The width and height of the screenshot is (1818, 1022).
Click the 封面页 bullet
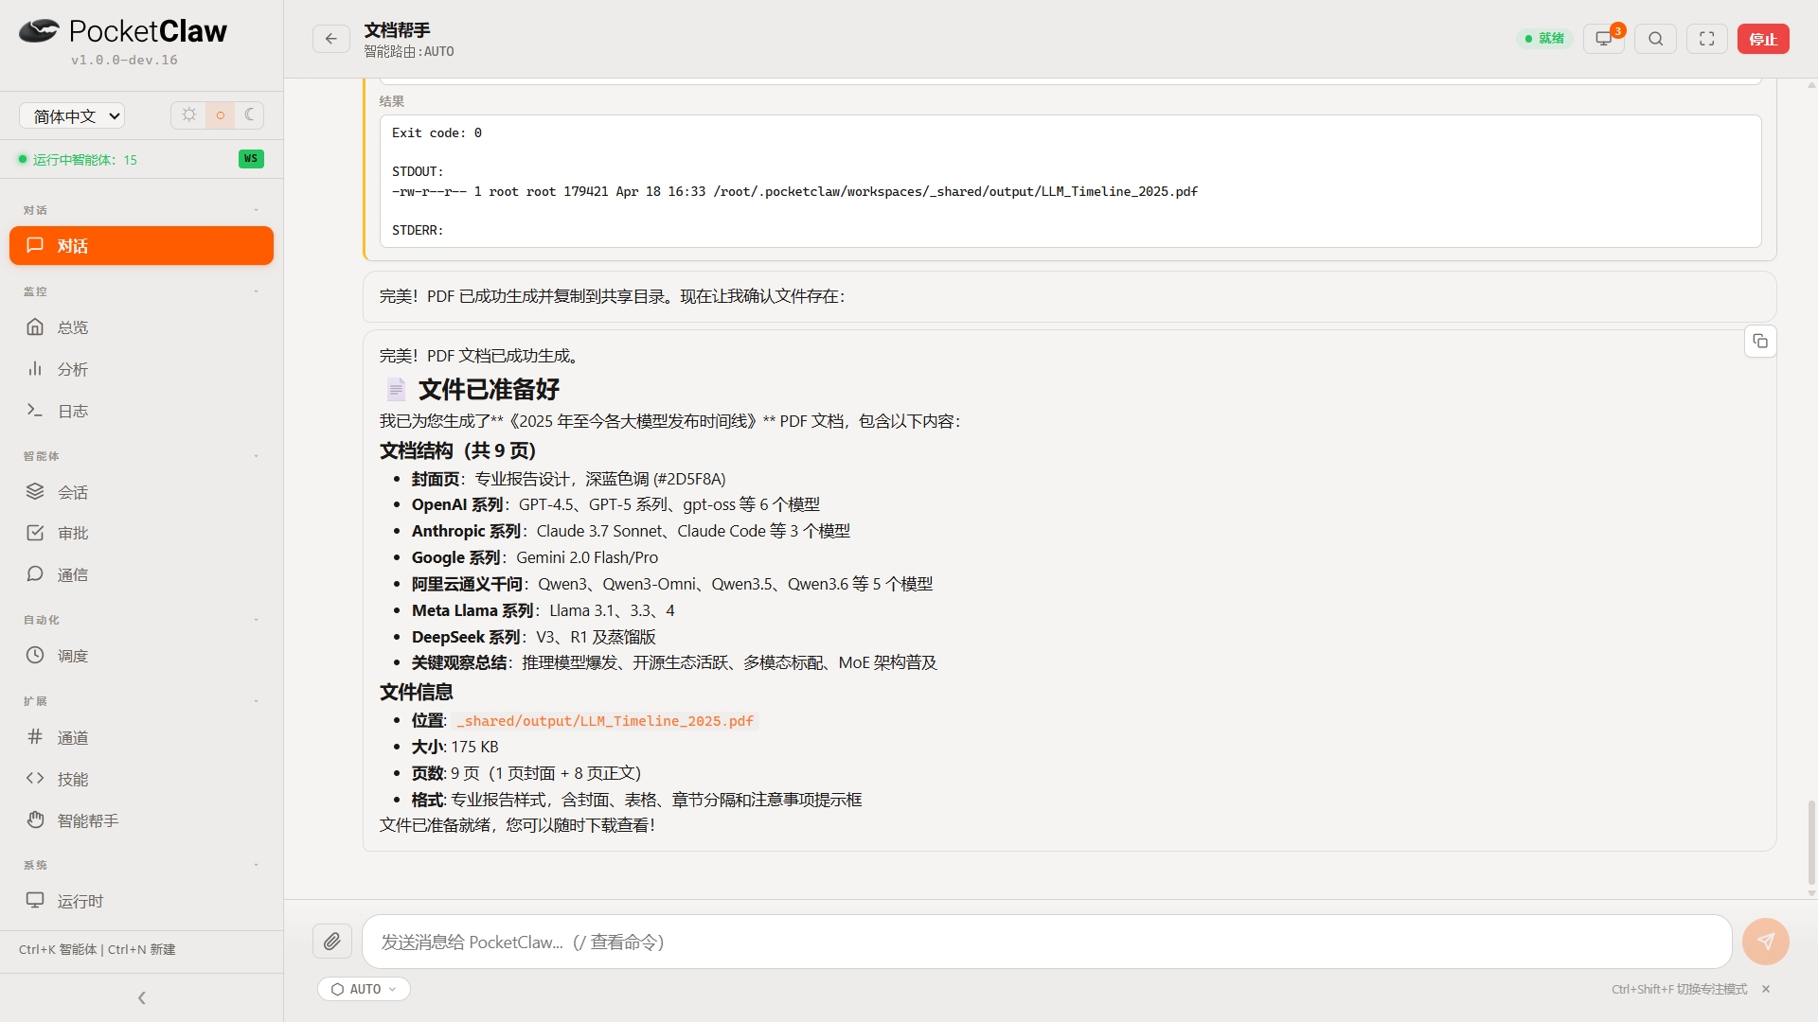(x=569, y=479)
